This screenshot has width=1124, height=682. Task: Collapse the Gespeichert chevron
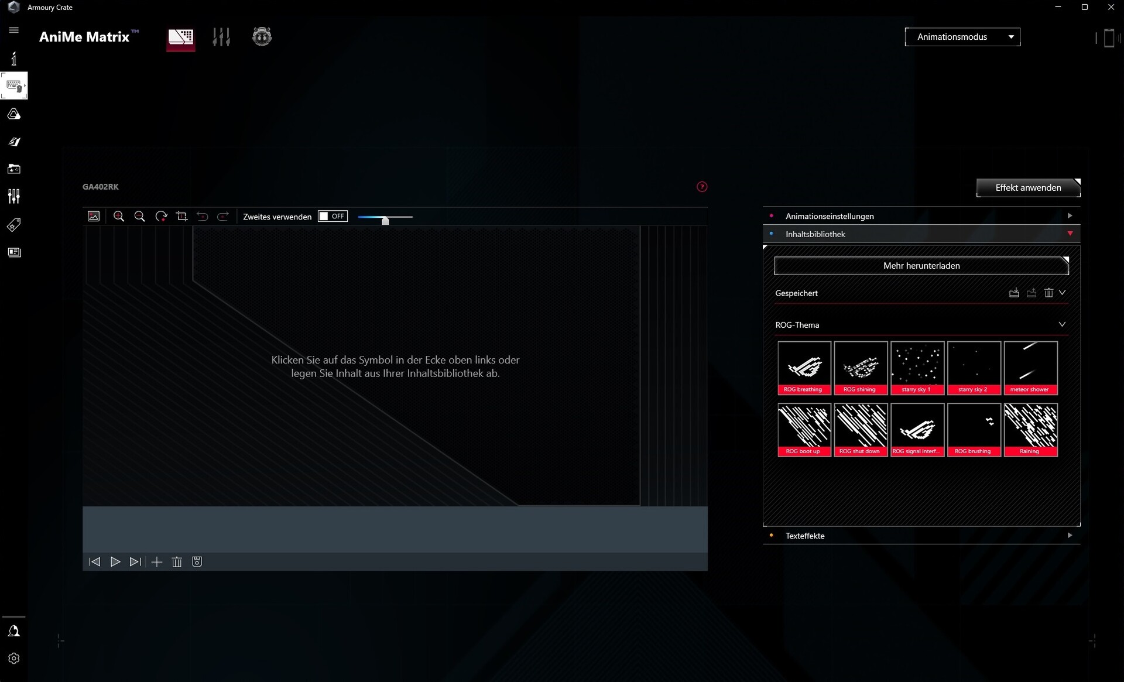1062,292
